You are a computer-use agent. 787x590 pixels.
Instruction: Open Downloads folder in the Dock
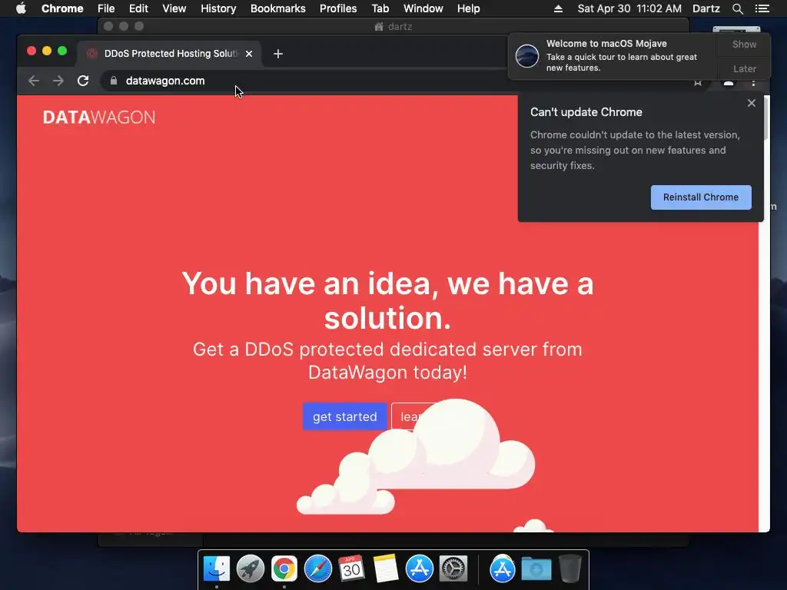536,568
